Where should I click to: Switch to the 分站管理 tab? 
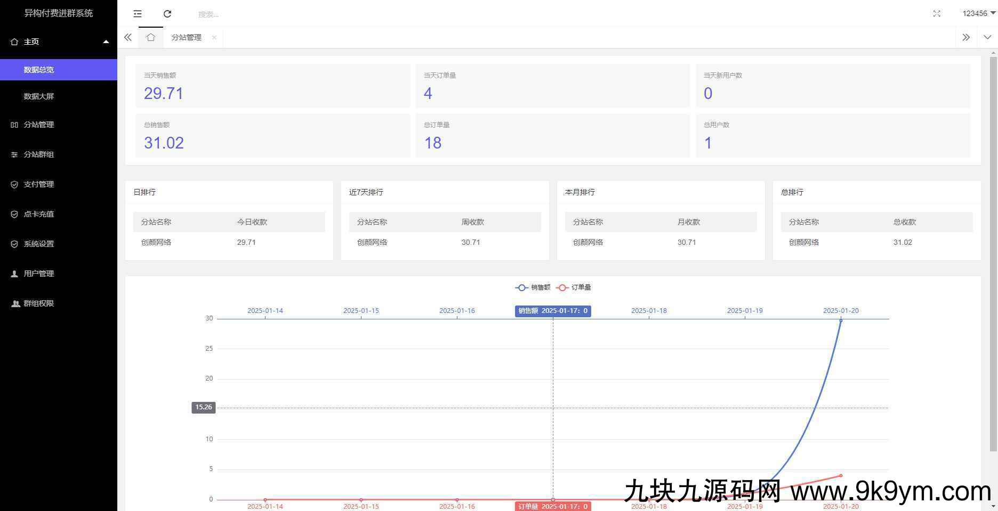[186, 37]
